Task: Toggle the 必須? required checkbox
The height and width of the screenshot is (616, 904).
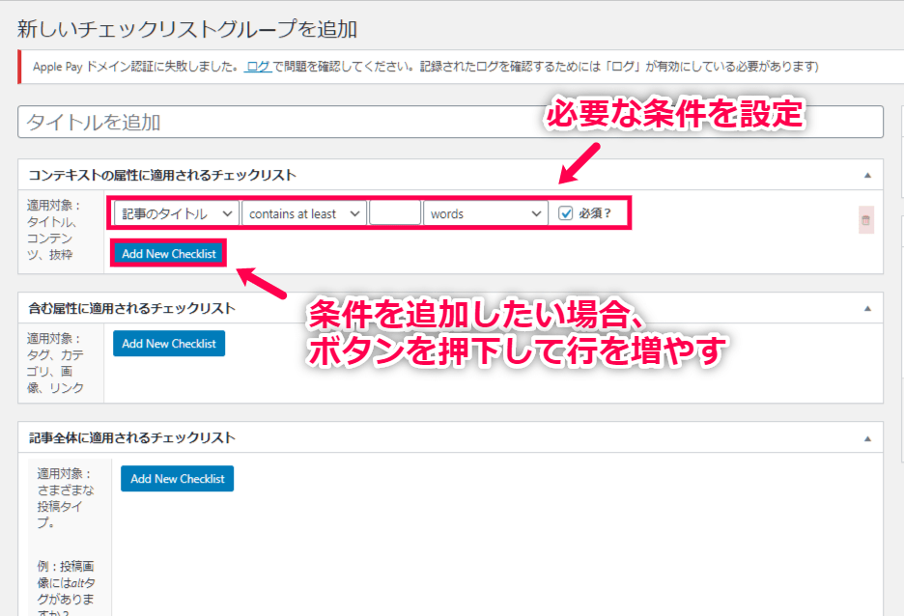Action: tap(566, 213)
